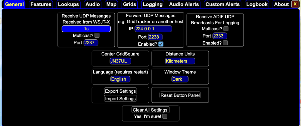
Task: Open the Window Theme Dark dropdown
Action: click(180, 79)
